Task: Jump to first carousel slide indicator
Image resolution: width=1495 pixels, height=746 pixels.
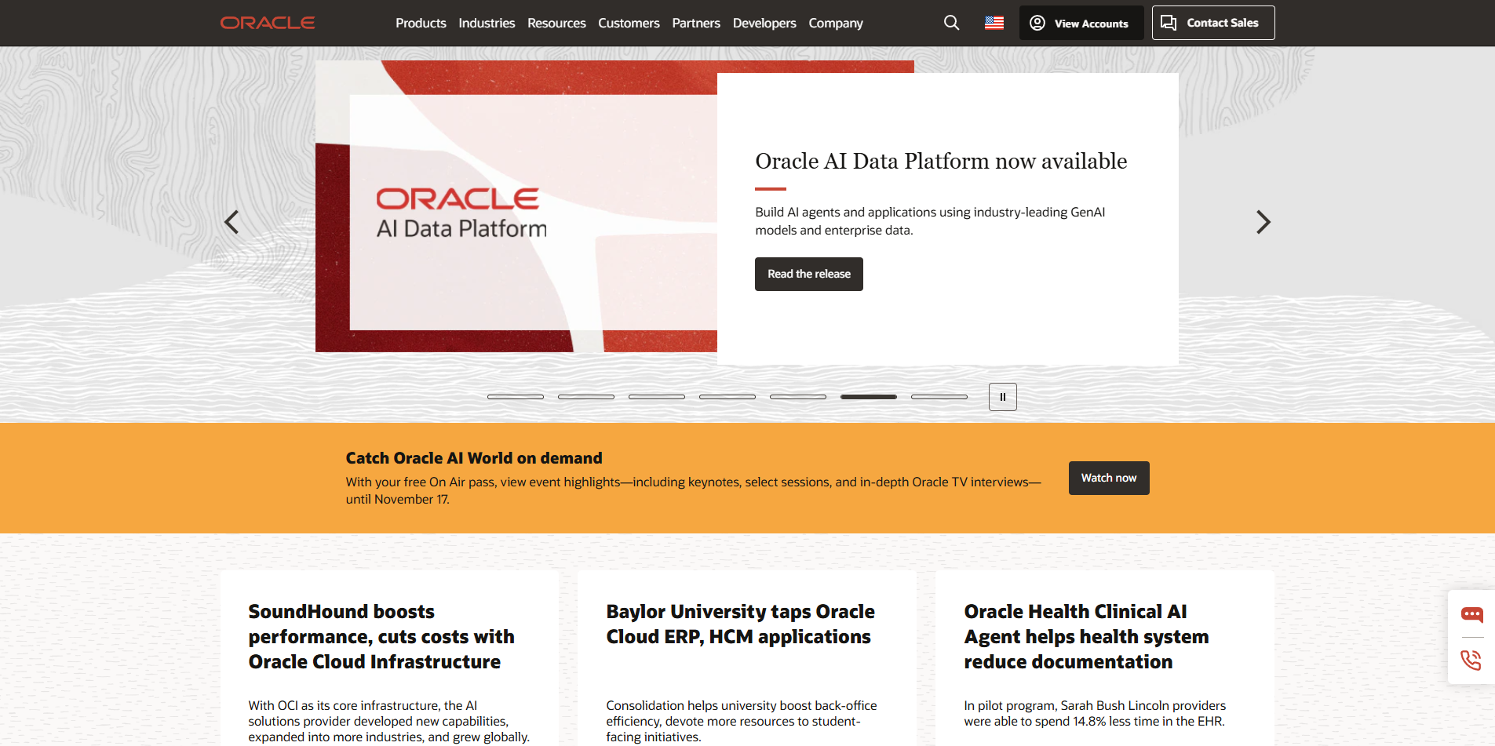Action: click(516, 397)
